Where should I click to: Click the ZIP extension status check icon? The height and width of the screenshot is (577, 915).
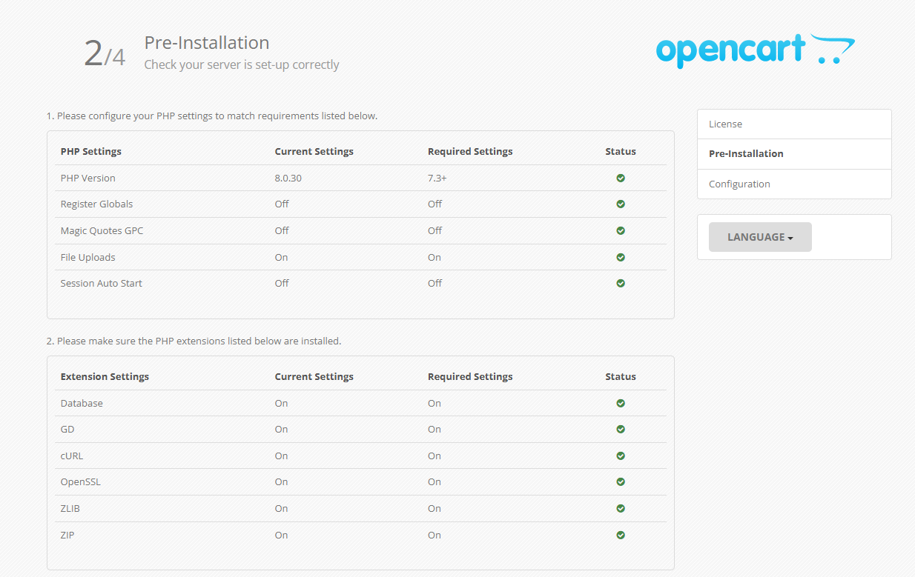621,535
